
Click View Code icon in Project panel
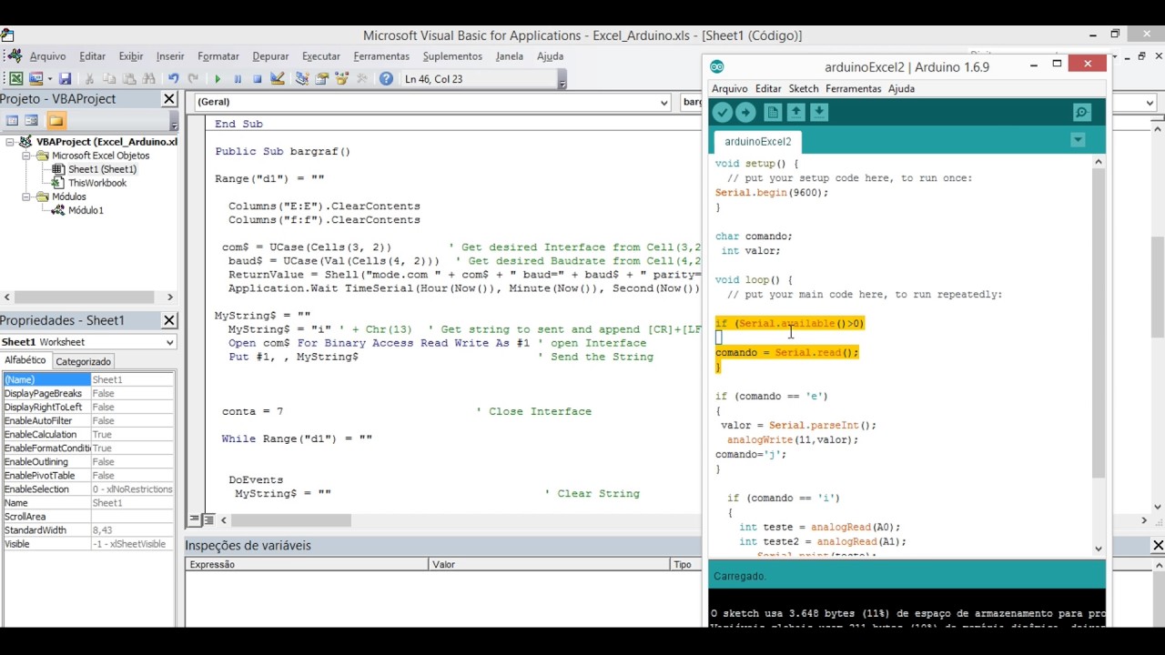click(13, 120)
